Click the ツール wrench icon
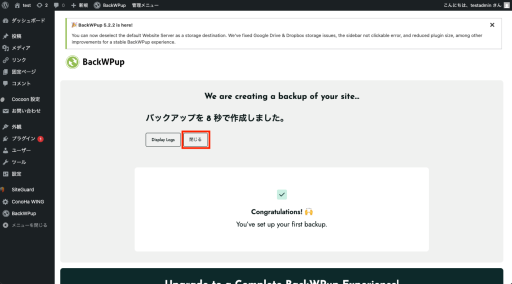512x284 pixels. [x=5, y=162]
